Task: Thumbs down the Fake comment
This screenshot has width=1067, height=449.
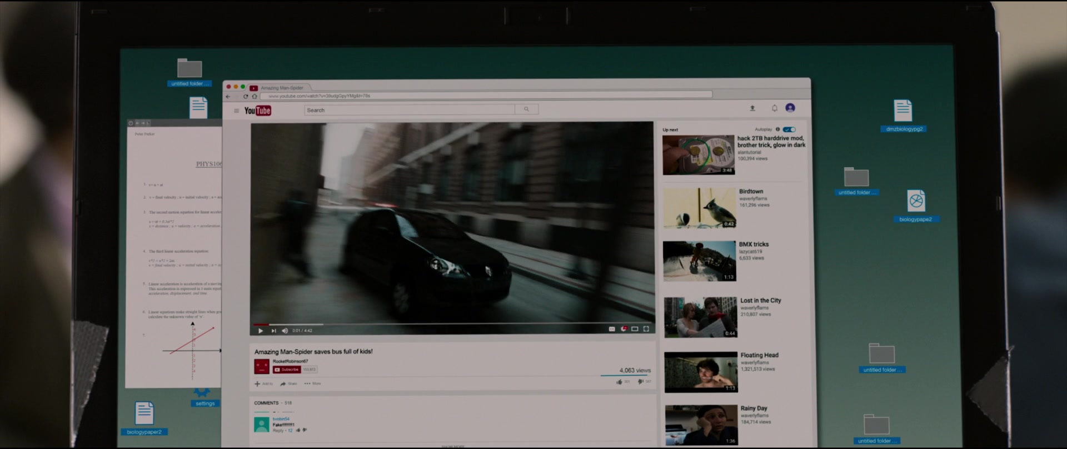Action: point(305,430)
